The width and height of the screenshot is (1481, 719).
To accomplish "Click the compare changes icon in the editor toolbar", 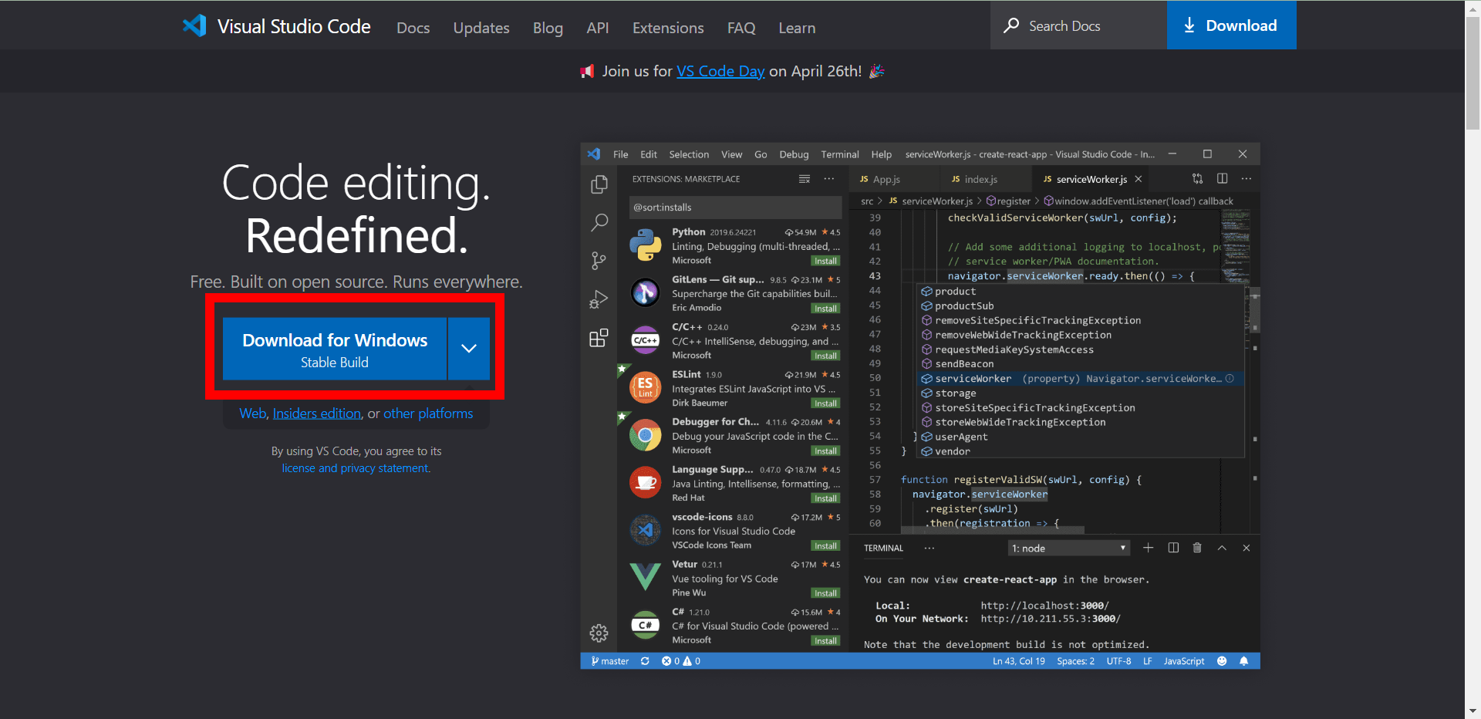I will point(1197,178).
